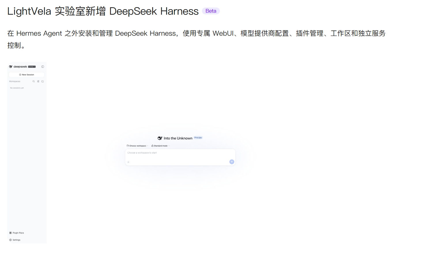The height and width of the screenshot is (266, 427).
Task: Click the HARNESS badge beside deepseek logo
Action: (x=32, y=67)
